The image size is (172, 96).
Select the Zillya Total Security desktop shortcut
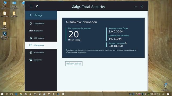point(5,36)
